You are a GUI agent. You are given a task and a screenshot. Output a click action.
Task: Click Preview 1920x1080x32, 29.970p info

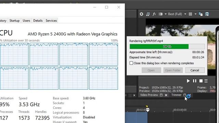[x=161, y=91]
